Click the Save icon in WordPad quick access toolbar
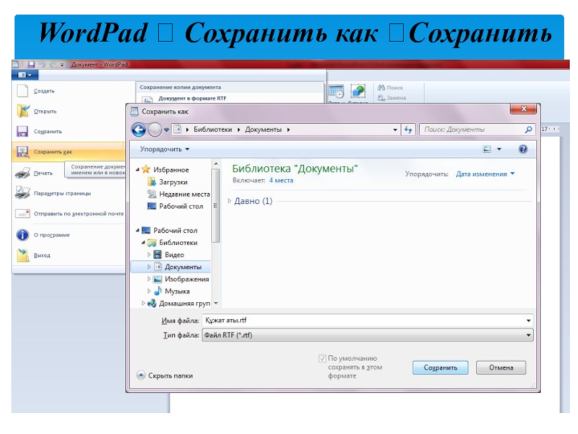 coord(31,64)
